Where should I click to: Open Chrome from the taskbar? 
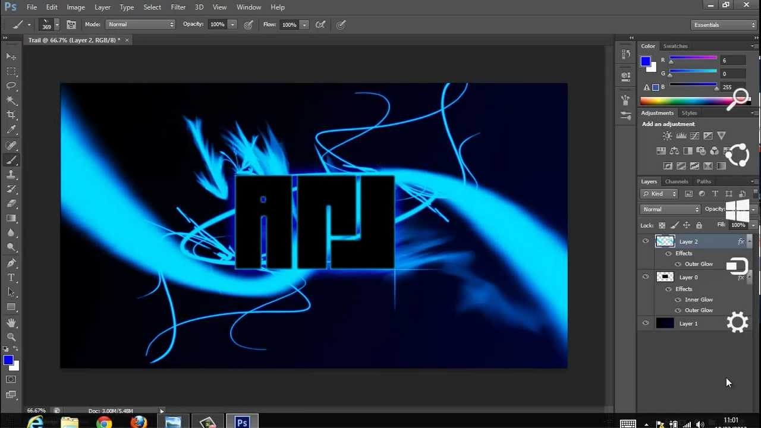[x=104, y=423]
